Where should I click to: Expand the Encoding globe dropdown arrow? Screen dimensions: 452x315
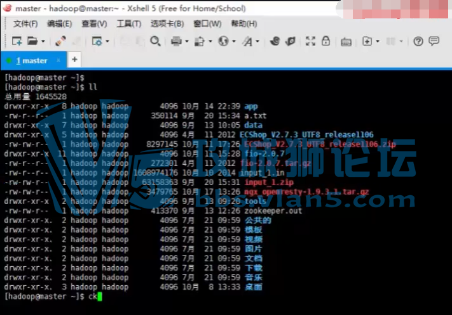tap(234, 41)
